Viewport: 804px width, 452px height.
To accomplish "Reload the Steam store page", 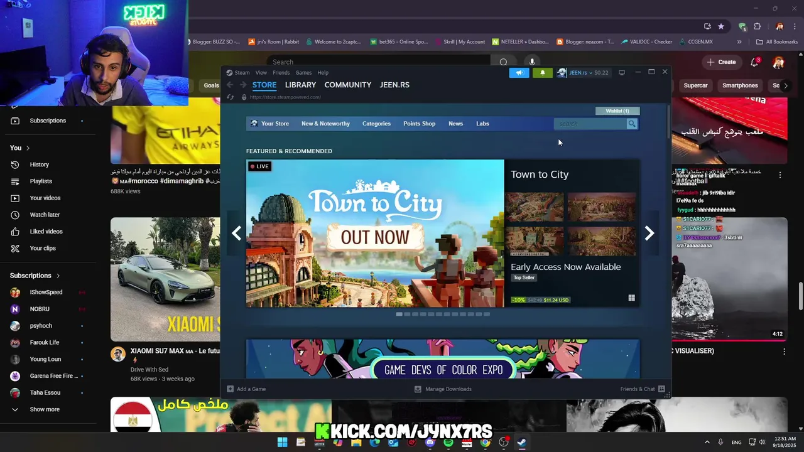I will pyautogui.click(x=230, y=97).
